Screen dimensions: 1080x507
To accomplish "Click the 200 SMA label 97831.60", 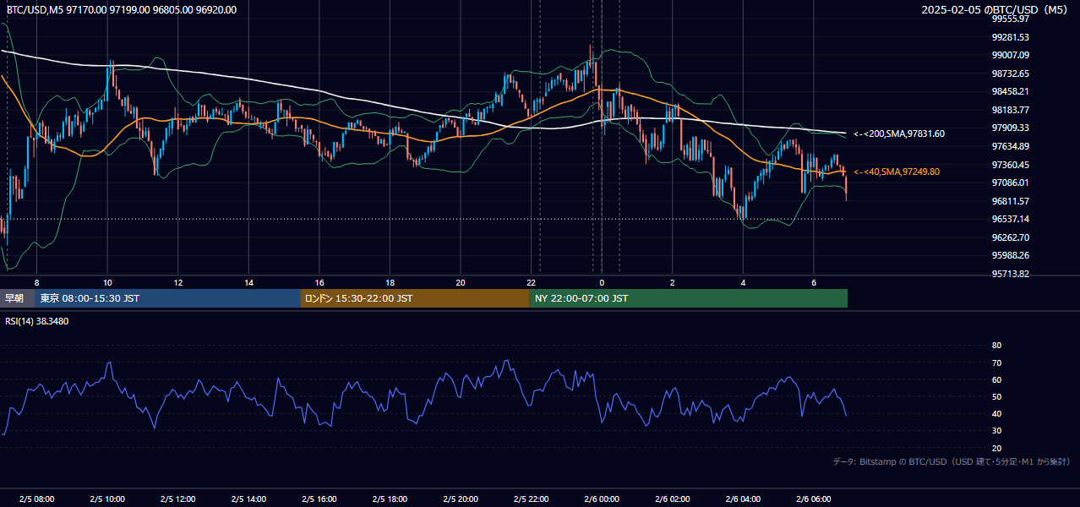I will [x=899, y=134].
